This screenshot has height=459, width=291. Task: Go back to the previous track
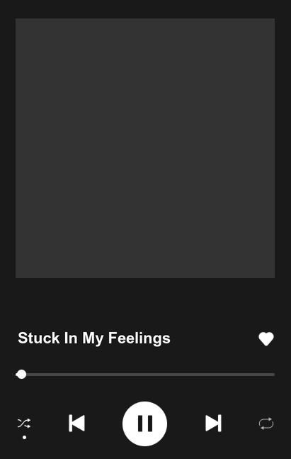tap(77, 424)
